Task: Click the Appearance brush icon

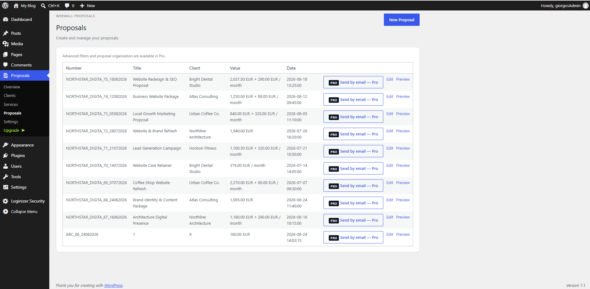Action: [x=6, y=145]
